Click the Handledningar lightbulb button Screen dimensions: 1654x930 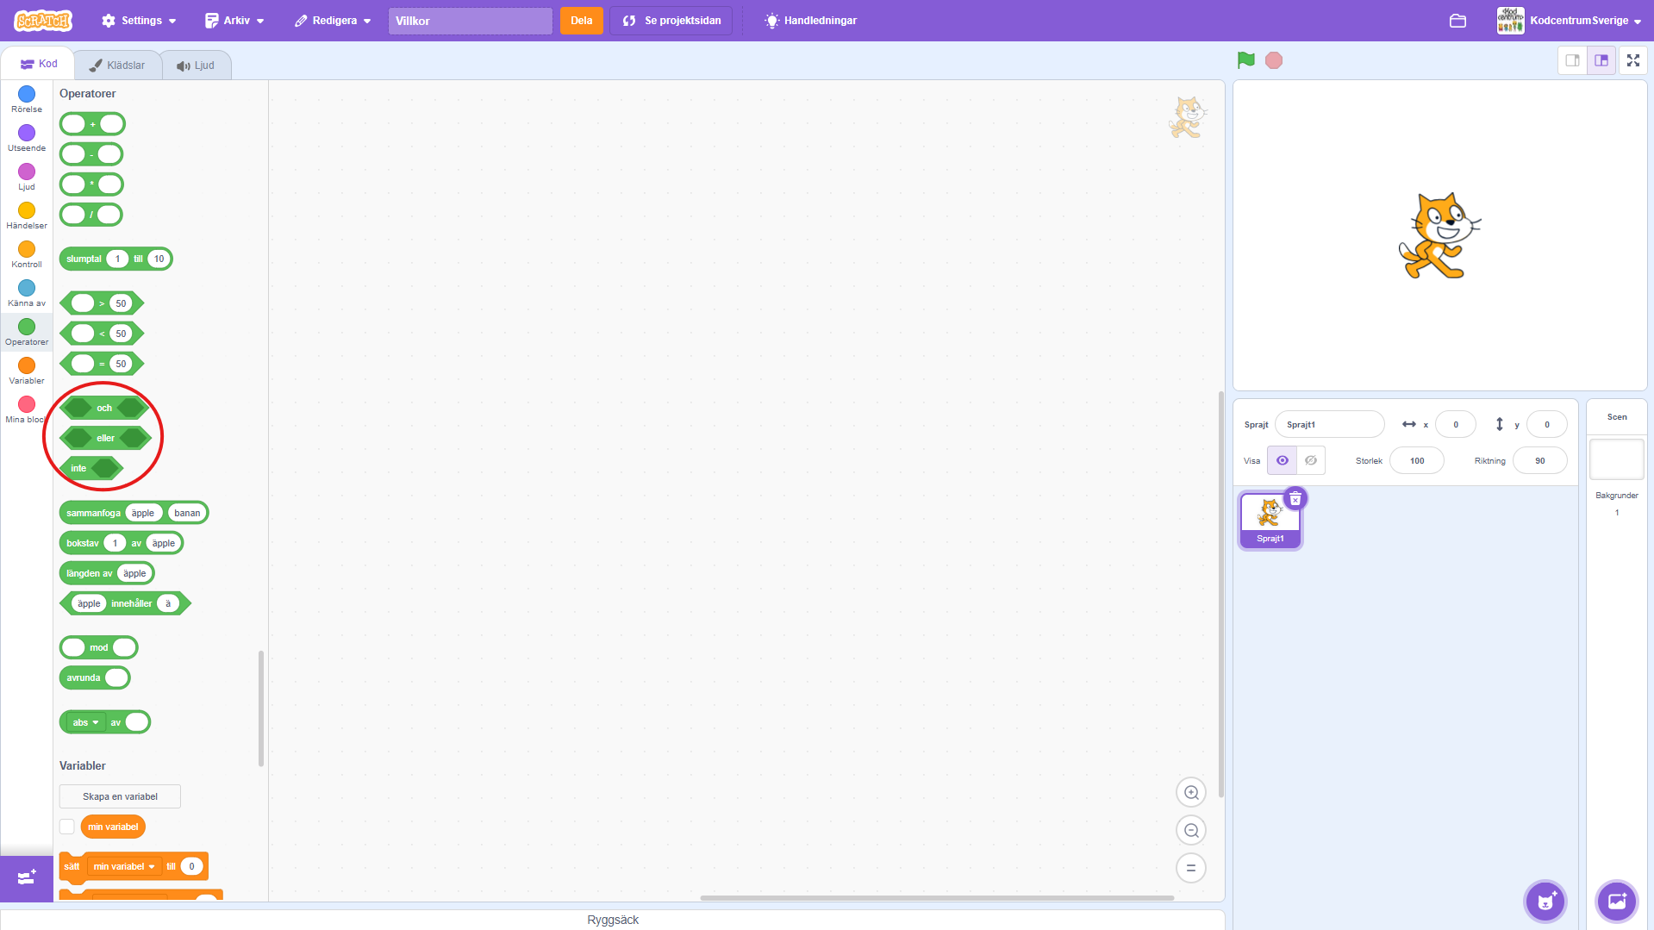[810, 21]
